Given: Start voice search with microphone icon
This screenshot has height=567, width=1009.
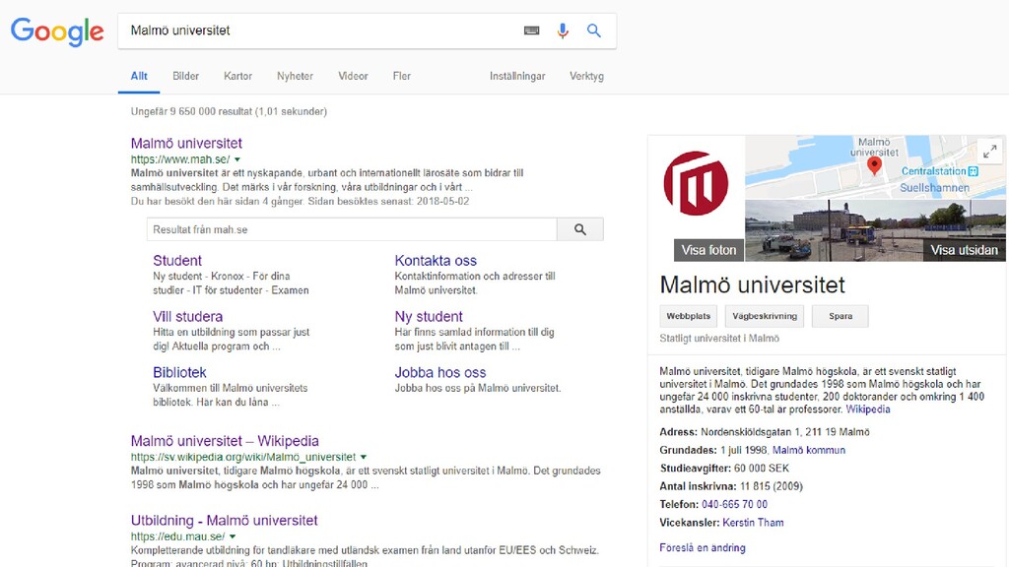Looking at the screenshot, I should (x=563, y=31).
